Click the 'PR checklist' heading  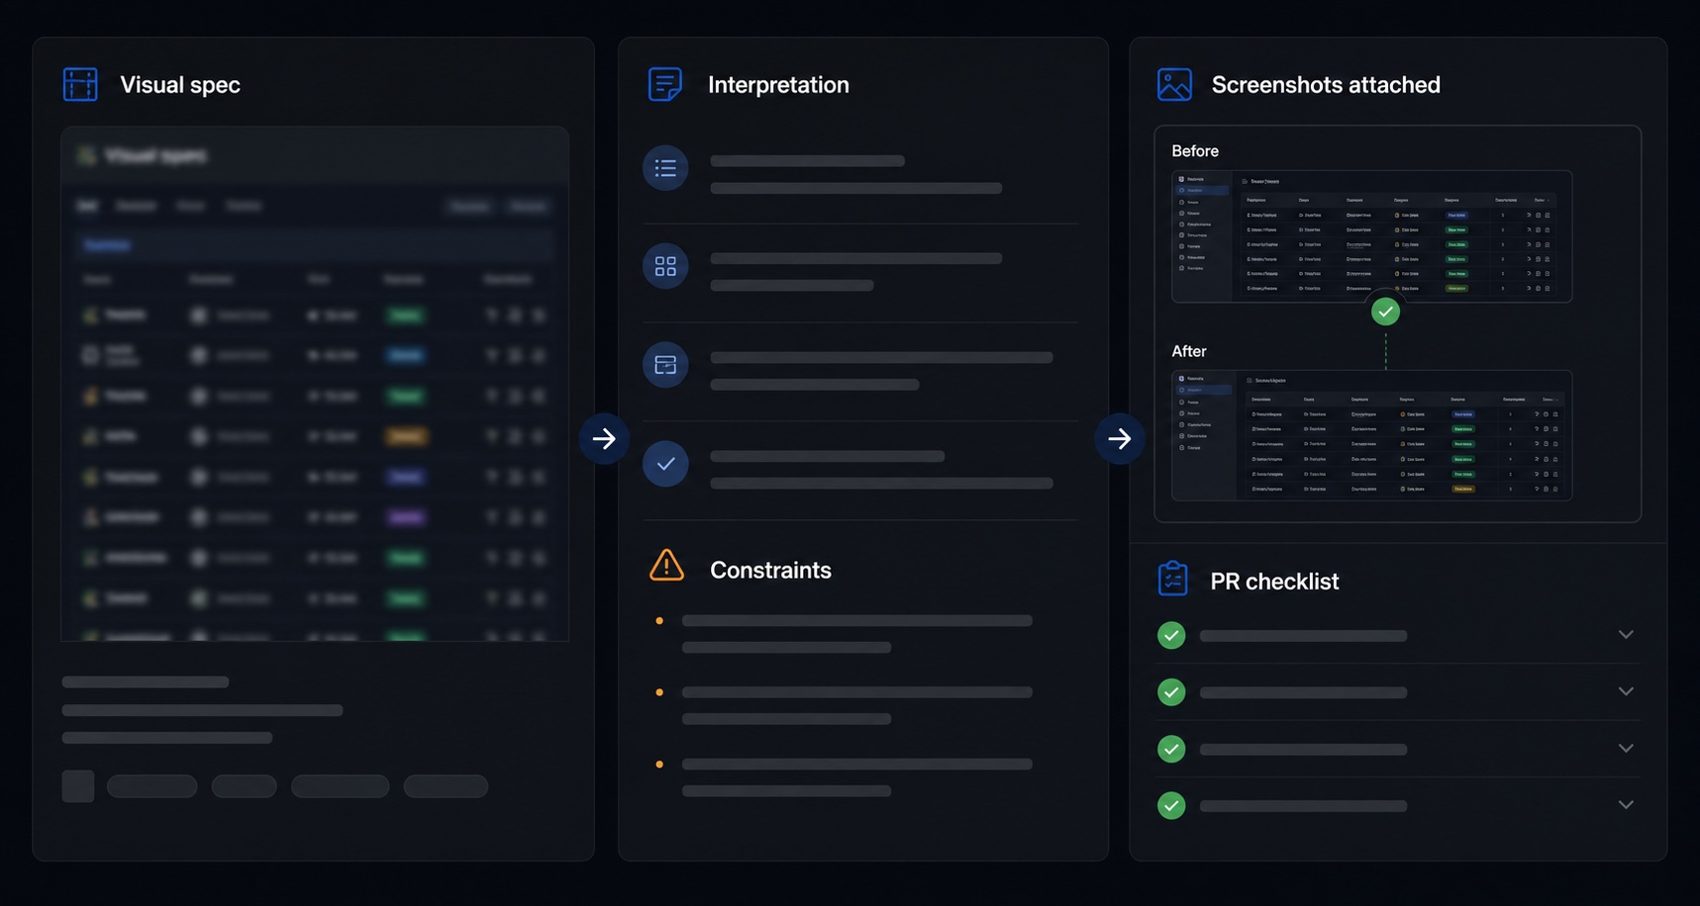point(1274,582)
